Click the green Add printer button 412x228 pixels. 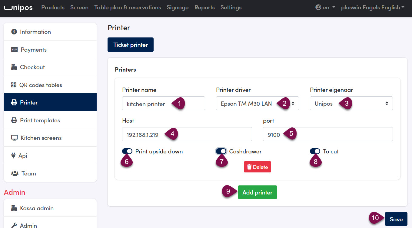(x=257, y=192)
